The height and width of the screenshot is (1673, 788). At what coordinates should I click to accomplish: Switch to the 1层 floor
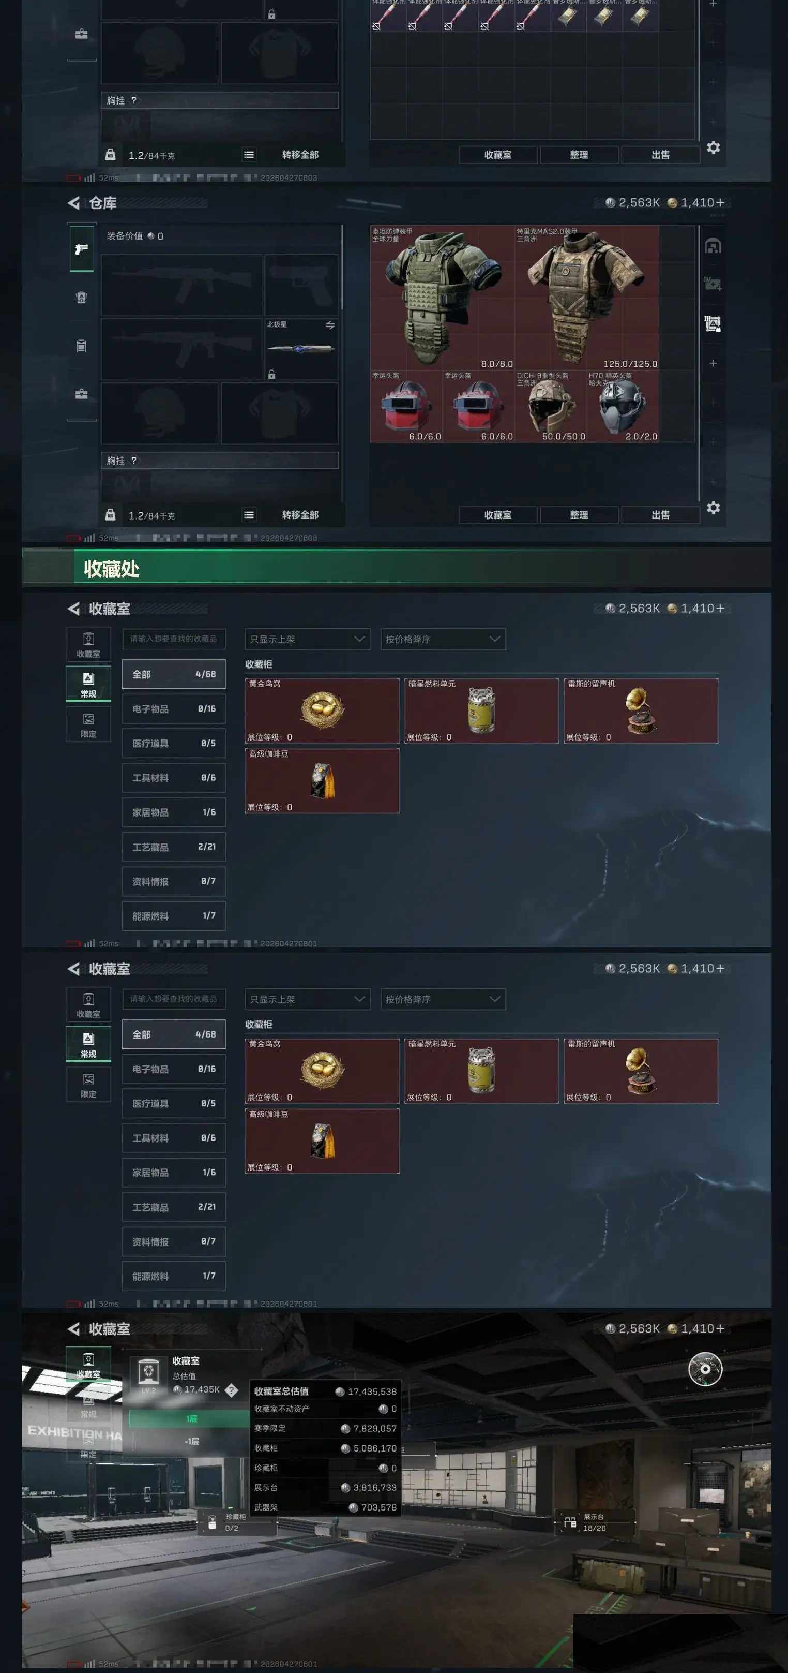point(191,1419)
